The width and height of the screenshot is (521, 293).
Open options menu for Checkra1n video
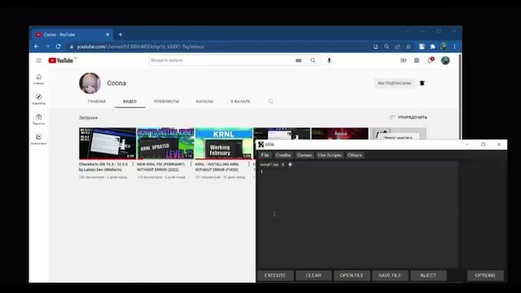[x=133, y=164]
